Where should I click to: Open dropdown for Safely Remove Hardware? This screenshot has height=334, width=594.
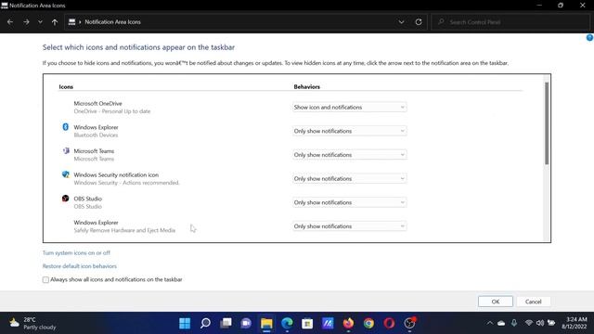pyautogui.click(x=349, y=226)
